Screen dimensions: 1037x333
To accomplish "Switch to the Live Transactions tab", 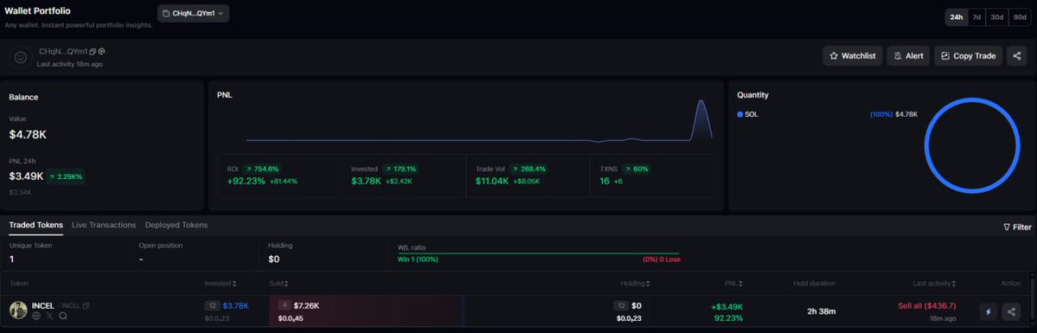I will (x=104, y=225).
